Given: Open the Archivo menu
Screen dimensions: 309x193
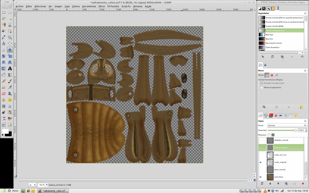Looking at the screenshot, I should (19, 6).
